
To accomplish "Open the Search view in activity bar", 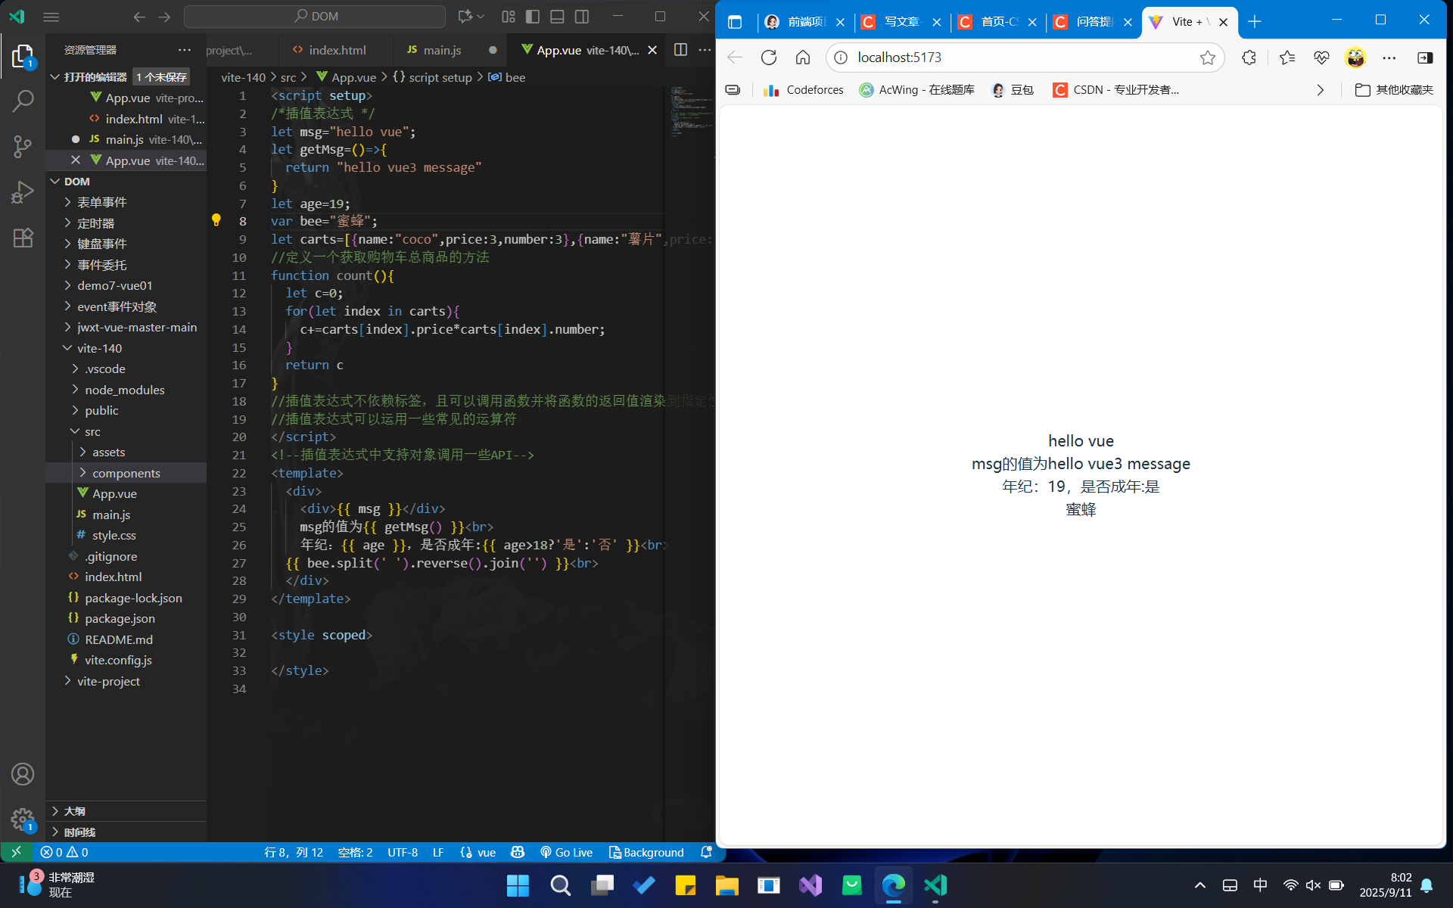I will [23, 101].
